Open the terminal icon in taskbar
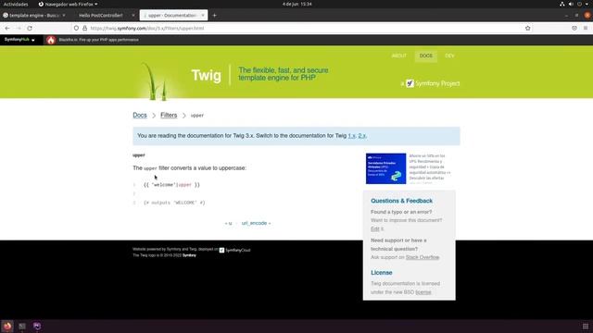The image size is (593, 333). point(22,326)
